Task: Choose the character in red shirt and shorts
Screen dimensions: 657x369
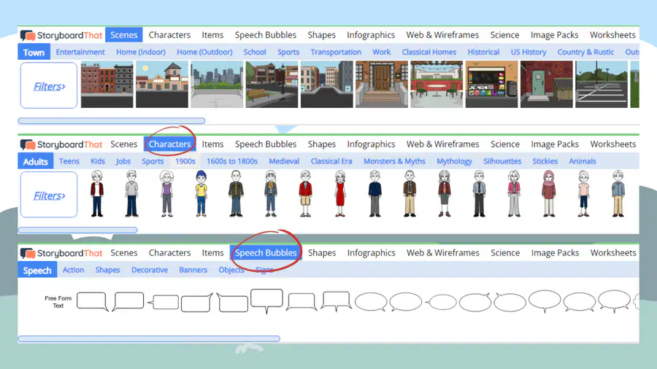Action: pos(305,193)
